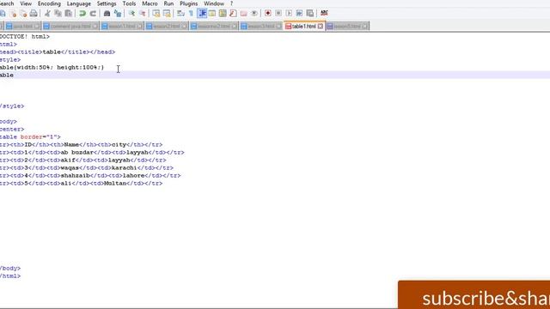Open Find dialog with binoculars icon

[107, 14]
